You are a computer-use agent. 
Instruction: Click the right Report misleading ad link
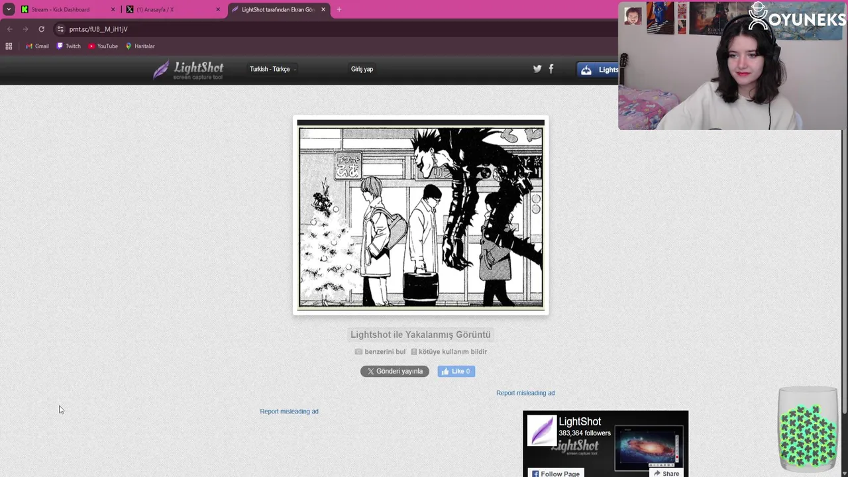[x=525, y=393]
